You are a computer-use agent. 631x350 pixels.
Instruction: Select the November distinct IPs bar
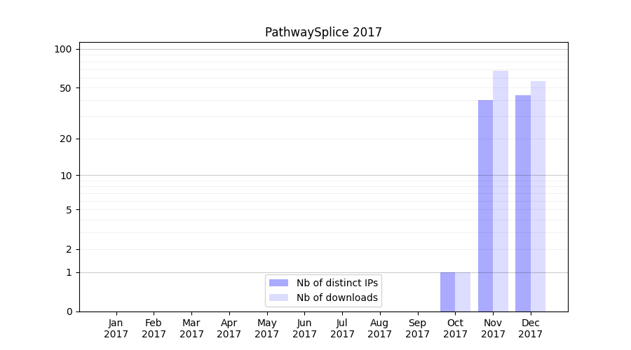tap(485, 206)
